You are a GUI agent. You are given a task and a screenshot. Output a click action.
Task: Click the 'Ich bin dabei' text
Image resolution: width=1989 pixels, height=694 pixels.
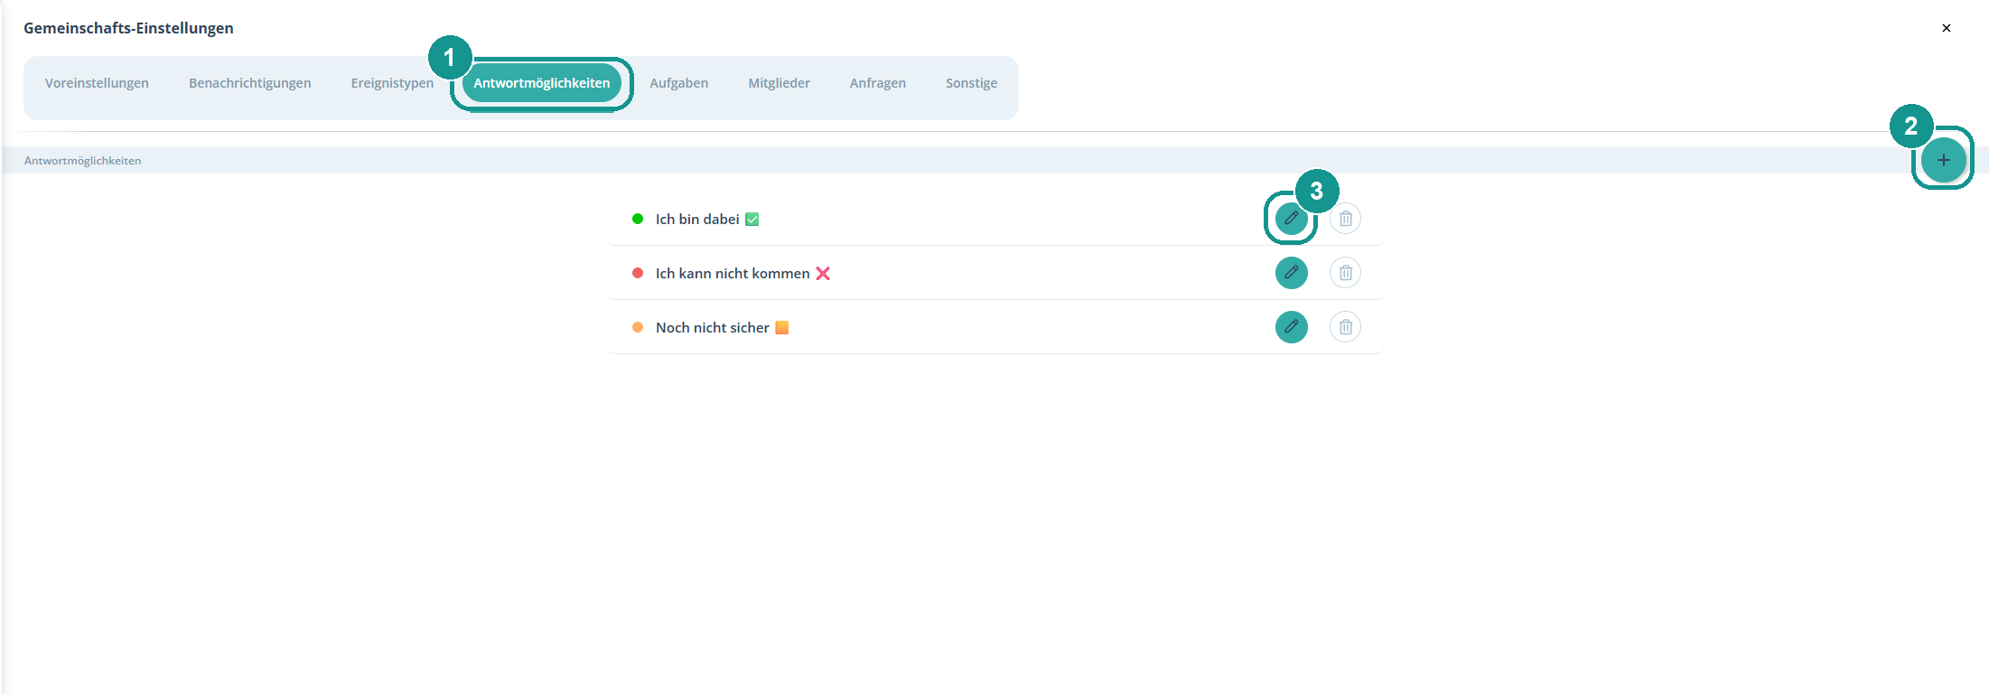[697, 220]
